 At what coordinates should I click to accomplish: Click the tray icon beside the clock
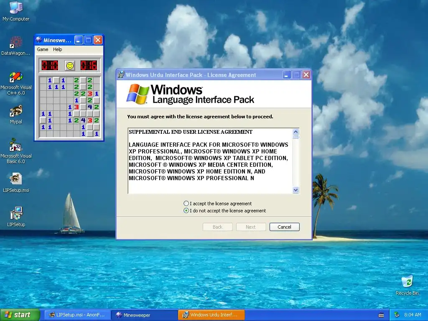(x=397, y=315)
